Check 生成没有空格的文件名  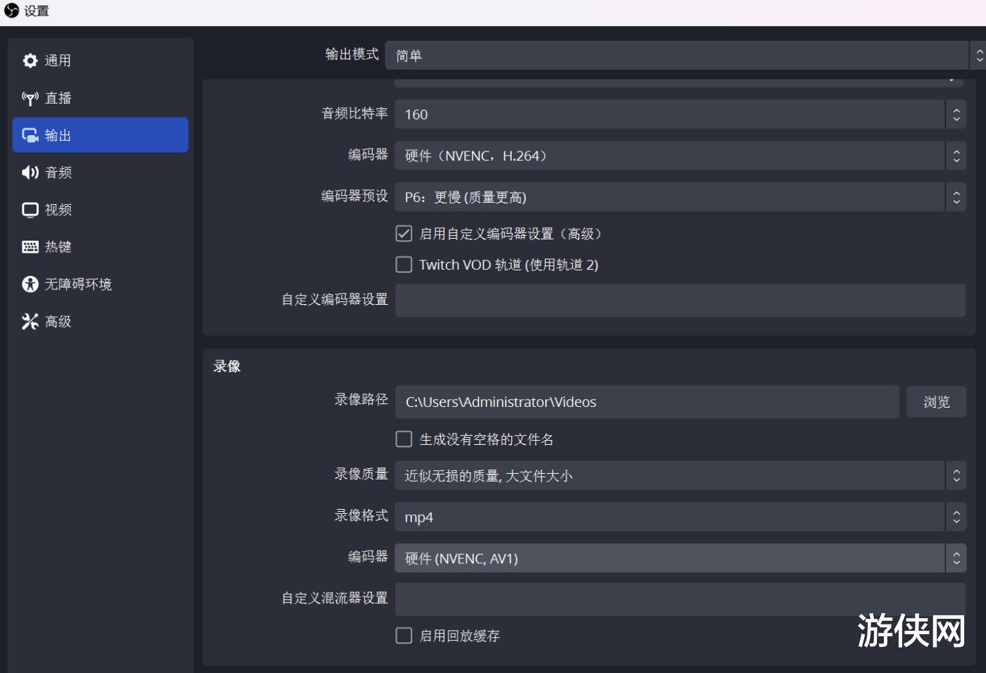[404, 439]
